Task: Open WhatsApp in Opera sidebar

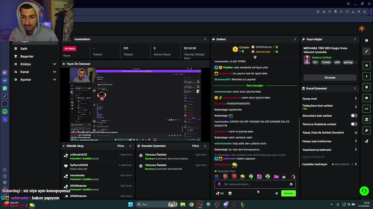Action: pos(5,88)
